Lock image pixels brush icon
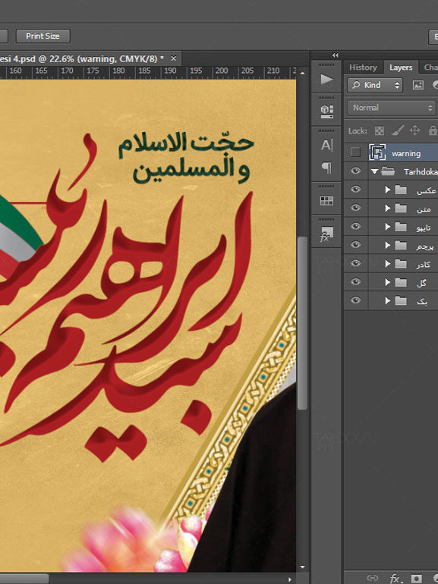The width and height of the screenshot is (438, 584). point(397,130)
